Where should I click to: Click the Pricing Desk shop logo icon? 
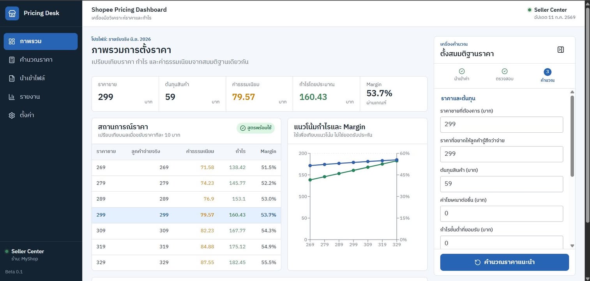coord(12,13)
